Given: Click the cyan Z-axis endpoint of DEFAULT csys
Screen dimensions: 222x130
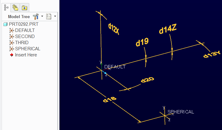Looking at the screenshot, I should 105,73.
